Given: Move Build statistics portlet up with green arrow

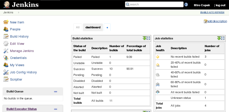Looking at the screenshot, I should coord(145,38).
